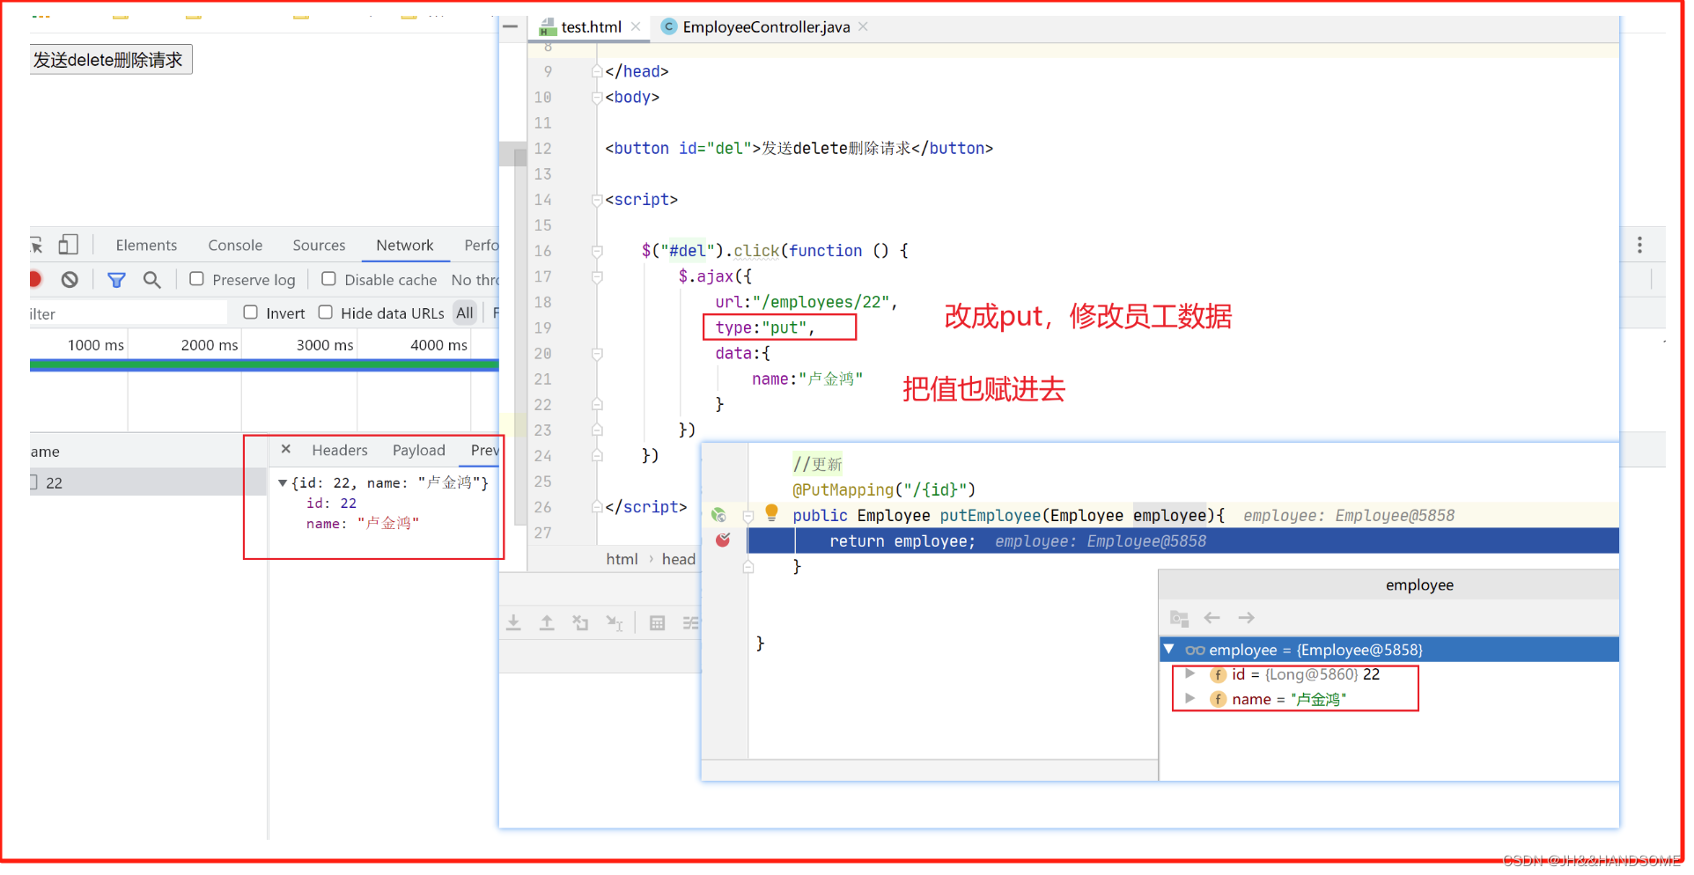Click the field icon beside name in employee popup
1694x875 pixels.
1219,699
